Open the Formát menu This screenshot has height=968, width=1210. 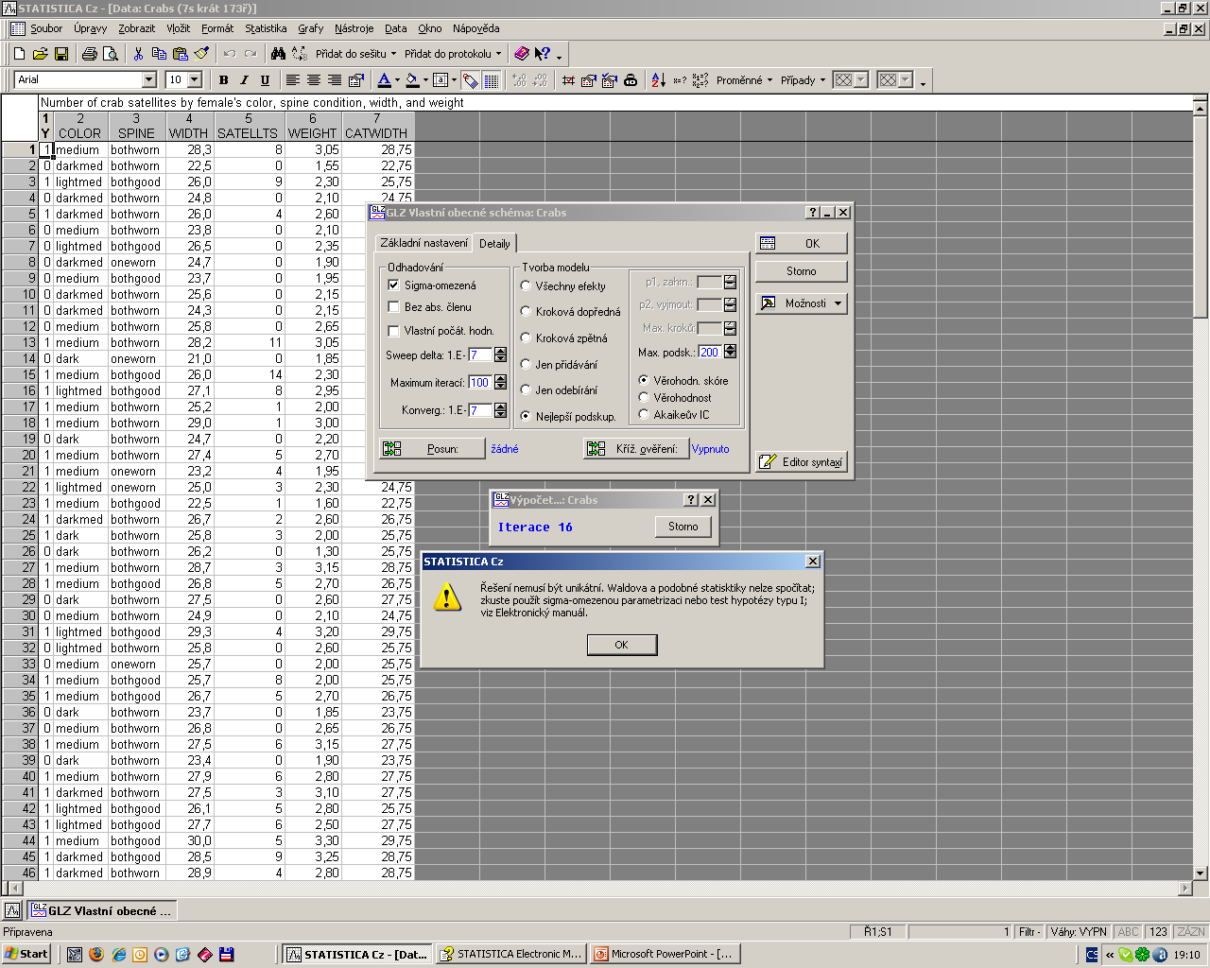(217, 28)
